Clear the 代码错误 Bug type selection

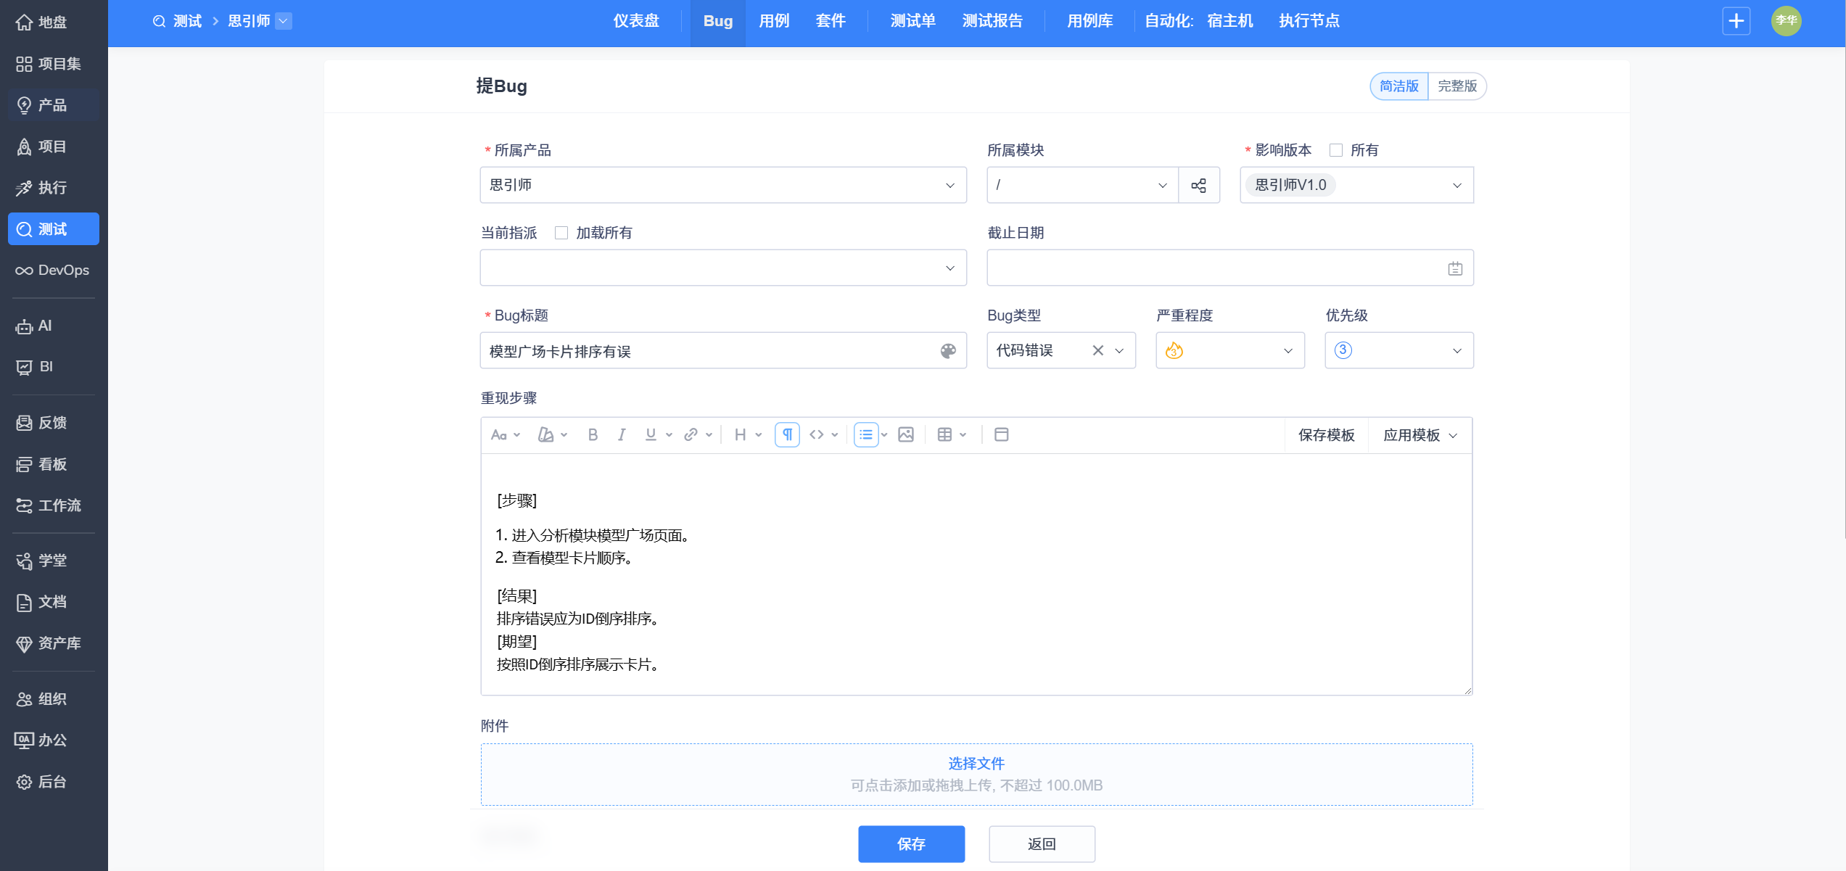click(1097, 351)
